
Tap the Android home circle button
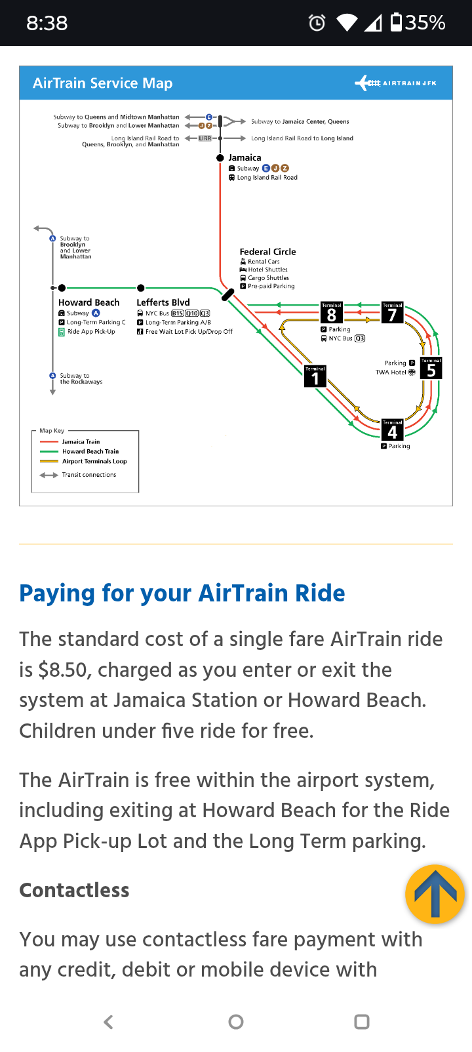pyautogui.click(x=236, y=1022)
